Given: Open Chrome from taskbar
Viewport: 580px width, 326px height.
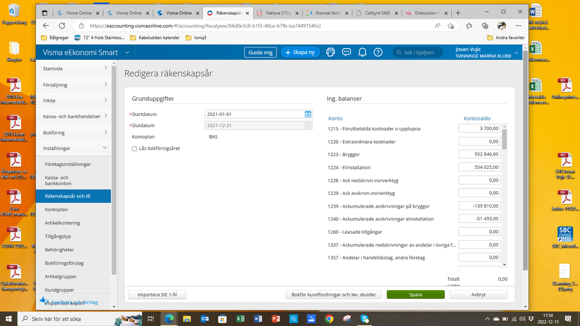Looking at the screenshot, I should click(x=329, y=318).
